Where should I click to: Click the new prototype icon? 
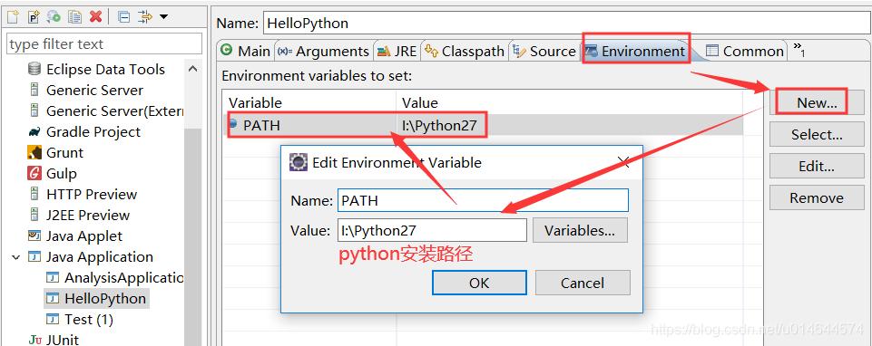click(x=34, y=16)
